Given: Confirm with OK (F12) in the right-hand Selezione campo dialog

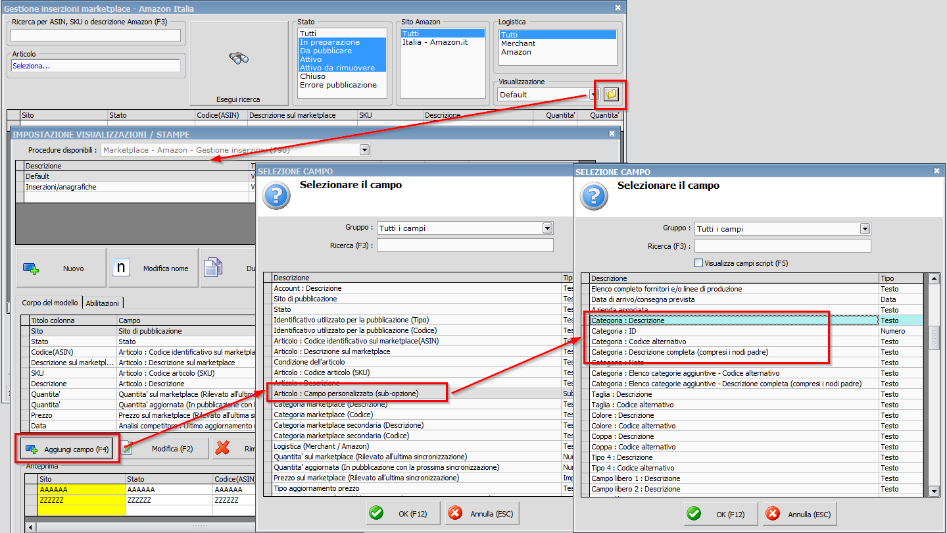Looking at the screenshot, I should click(721, 514).
